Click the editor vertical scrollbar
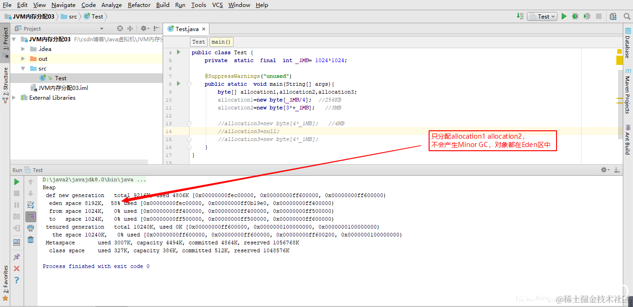 [x=620, y=104]
